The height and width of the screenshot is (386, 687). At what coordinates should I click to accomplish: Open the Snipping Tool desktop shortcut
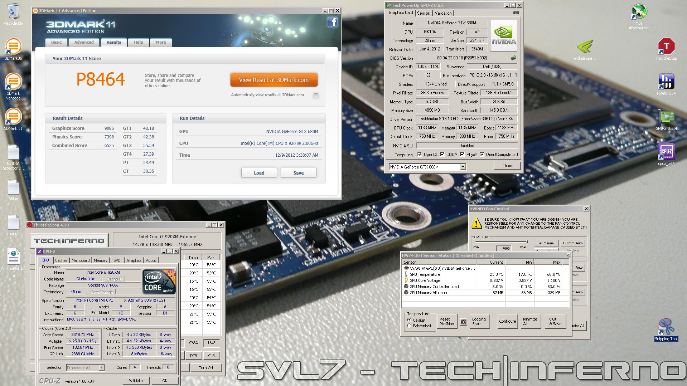[666, 329]
